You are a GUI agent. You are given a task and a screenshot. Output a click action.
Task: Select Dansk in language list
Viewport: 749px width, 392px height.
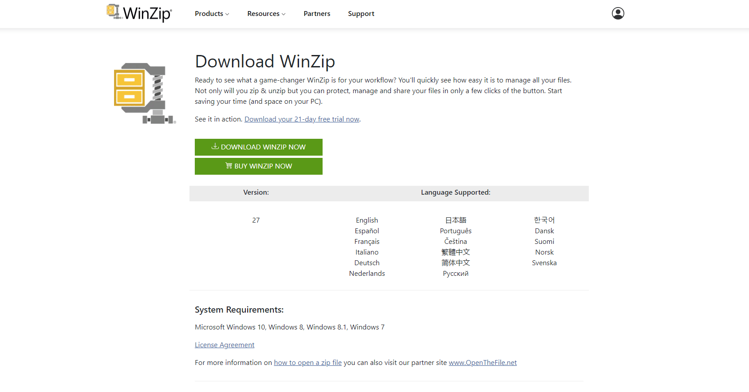pos(544,231)
